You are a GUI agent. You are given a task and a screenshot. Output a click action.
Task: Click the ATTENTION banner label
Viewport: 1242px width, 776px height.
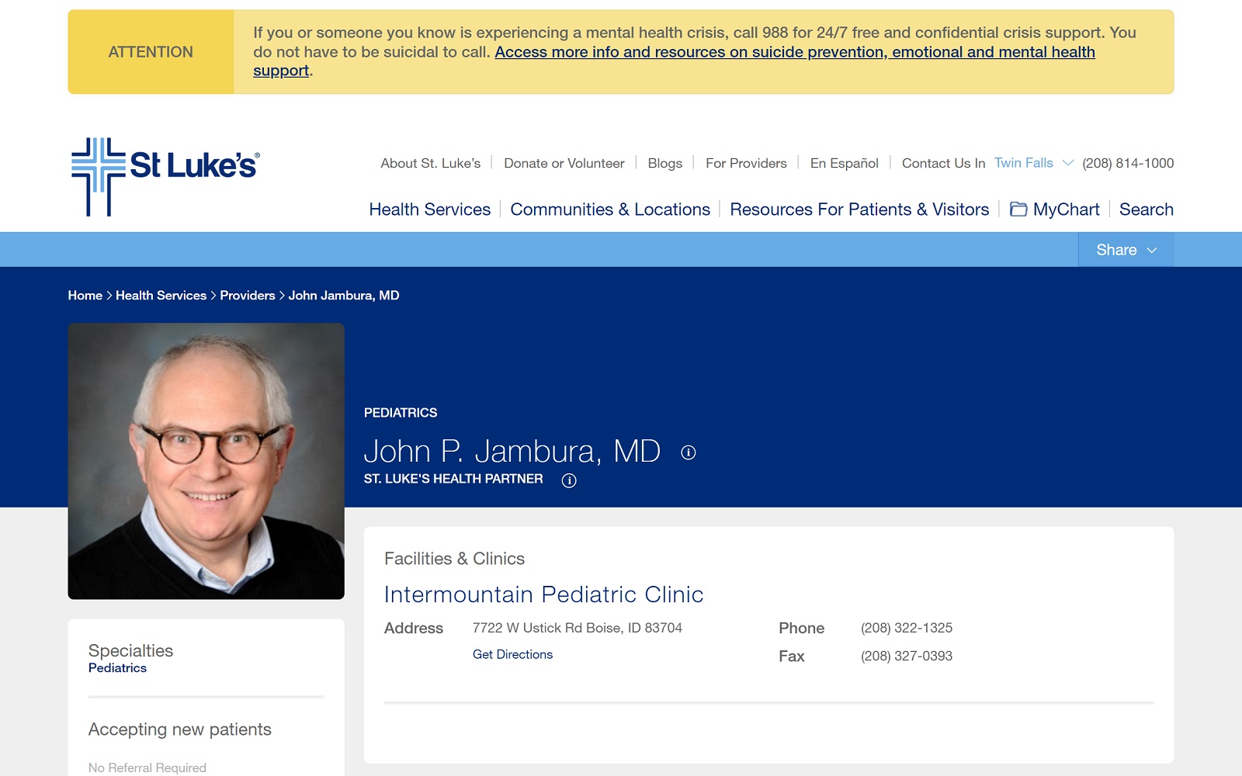click(151, 52)
